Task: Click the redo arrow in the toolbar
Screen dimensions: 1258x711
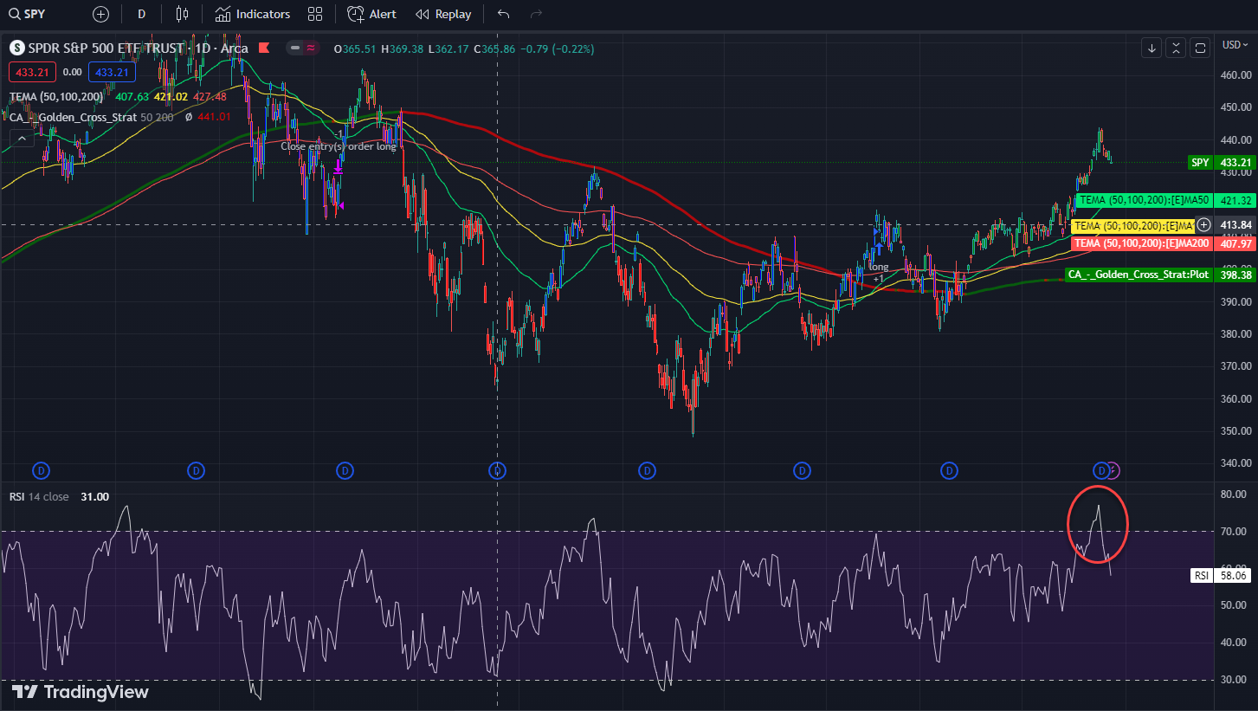Action: coord(536,14)
